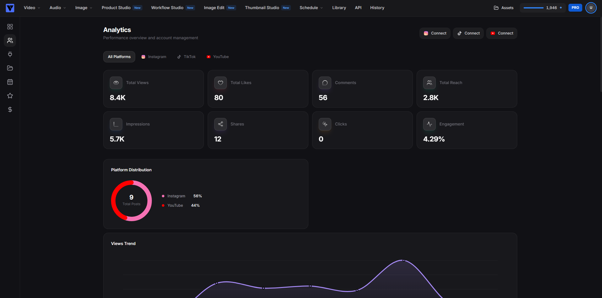Viewport: 602px width, 298px height.
Task: Click the highest peak point on Views Trend
Action: point(404,260)
